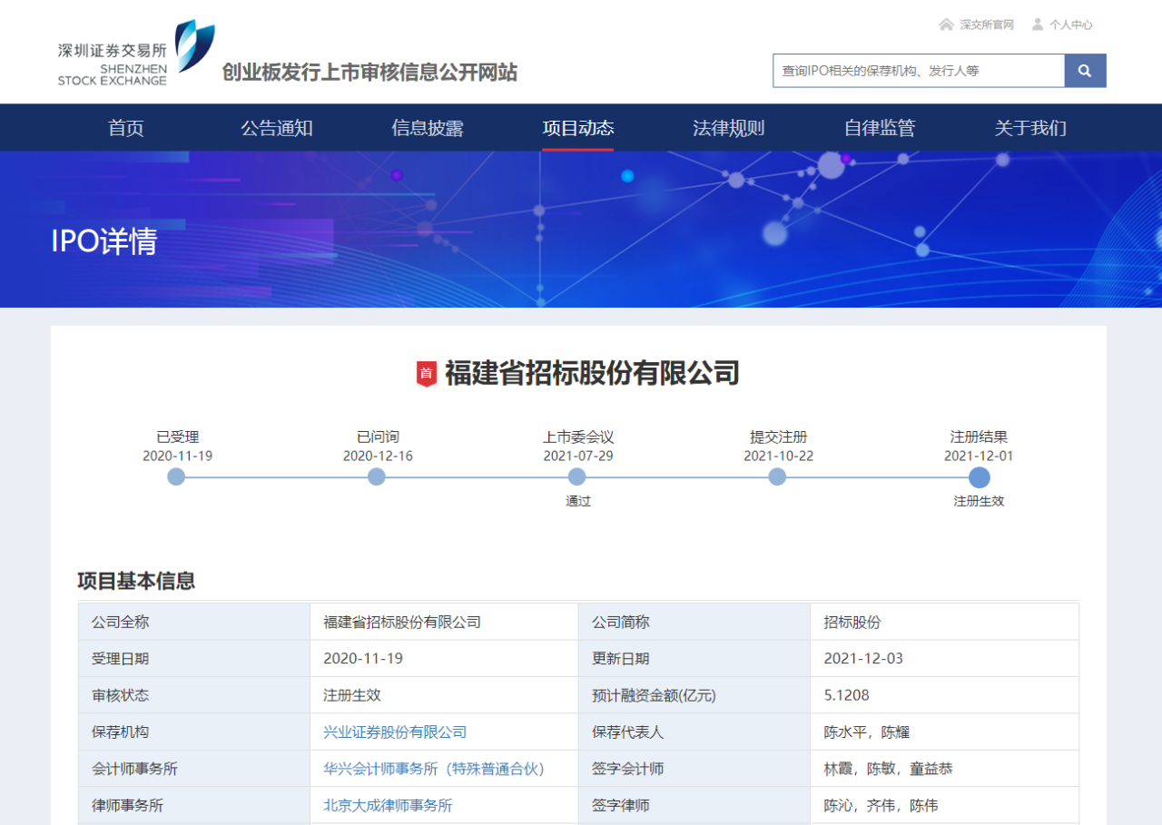Click the 更新日期 value 2021-12-03
The image size is (1162, 825).
coord(863,659)
